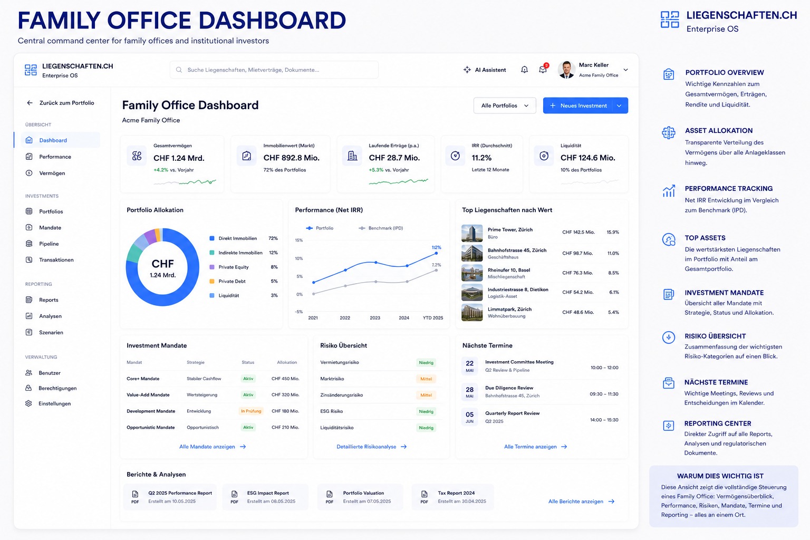The width and height of the screenshot is (810, 540).
Task: Click the Pipeline sidebar icon
Action: pyautogui.click(x=29, y=244)
